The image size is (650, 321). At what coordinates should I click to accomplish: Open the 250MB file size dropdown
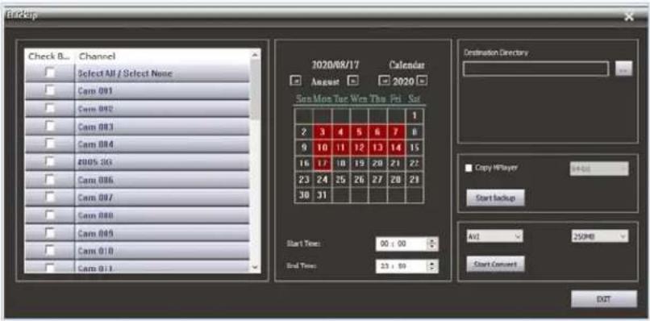click(599, 236)
